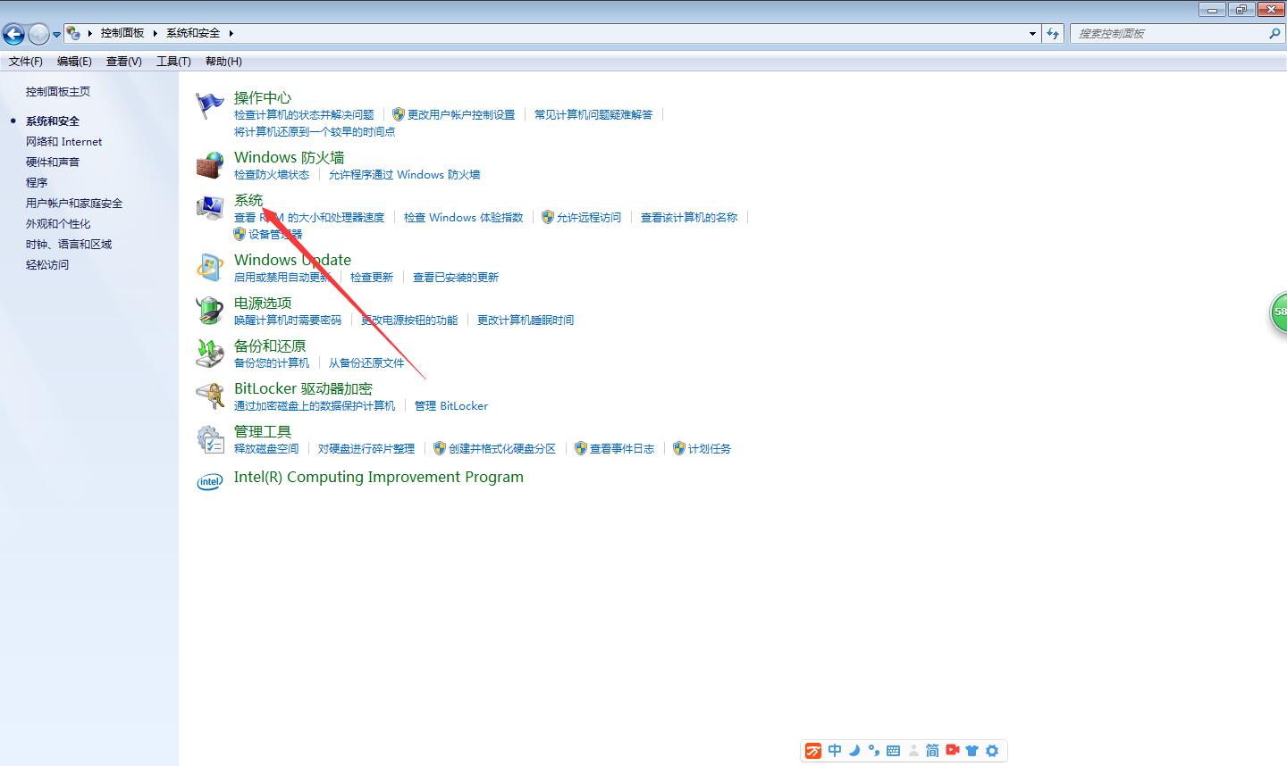
Task: Click the IME user account icon
Action: pyautogui.click(x=913, y=751)
